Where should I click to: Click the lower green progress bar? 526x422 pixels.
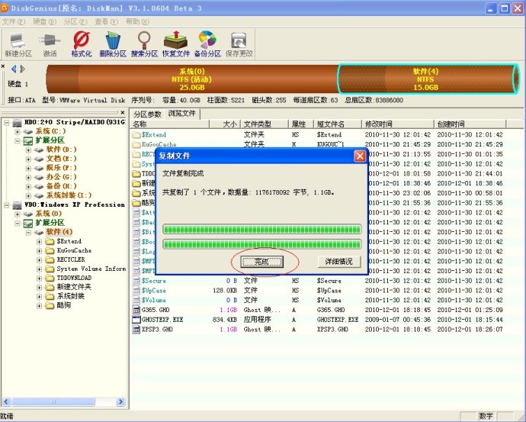click(x=262, y=244)
